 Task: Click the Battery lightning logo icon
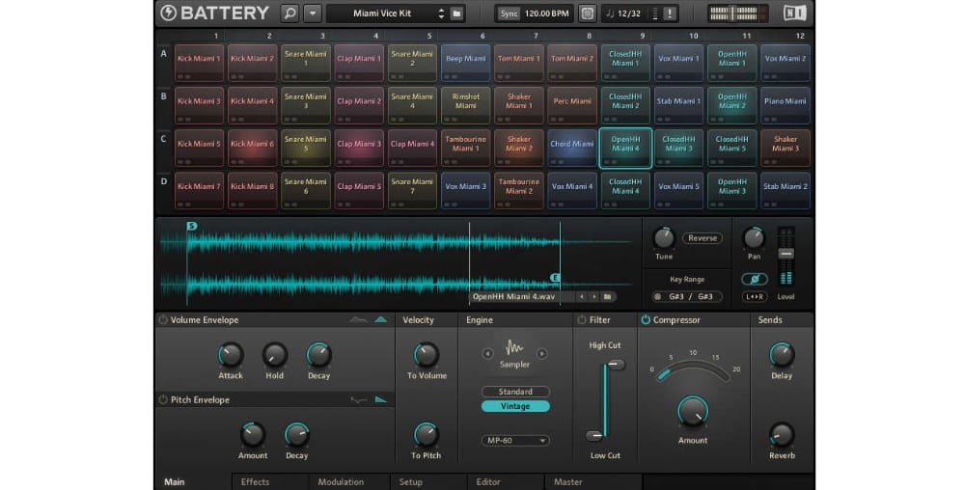[168, 13]
